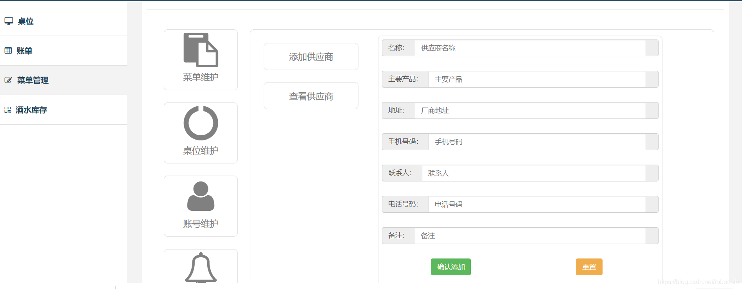Click the gray addon at end of 主要产品 field
This screenshot has height=289, width=742.
click(652, 79)
